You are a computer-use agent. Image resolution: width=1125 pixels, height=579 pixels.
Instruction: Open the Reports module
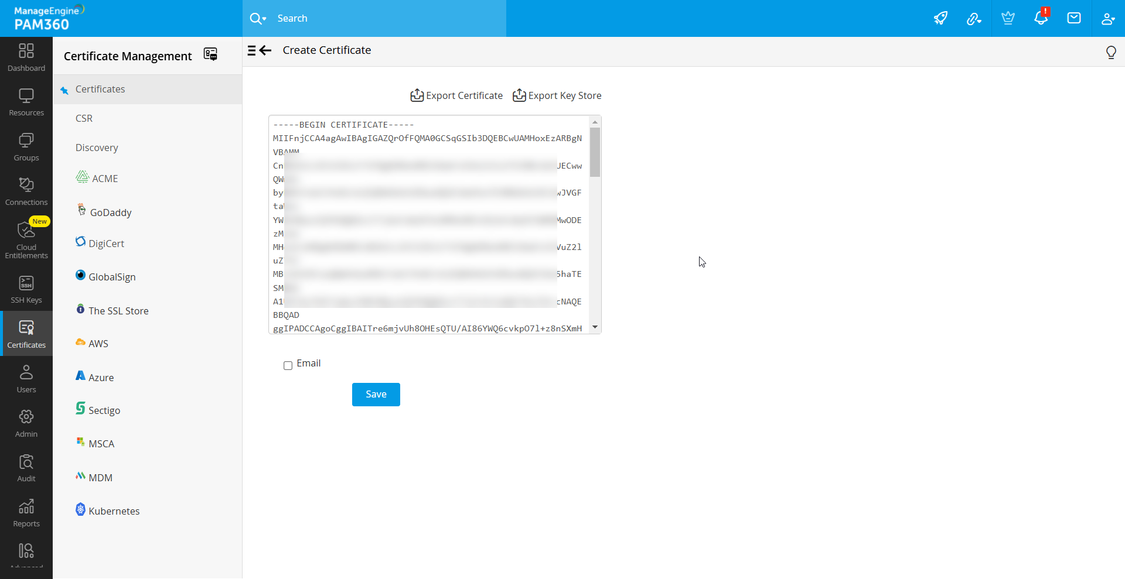pyautogui.click(x=26, y=513)
